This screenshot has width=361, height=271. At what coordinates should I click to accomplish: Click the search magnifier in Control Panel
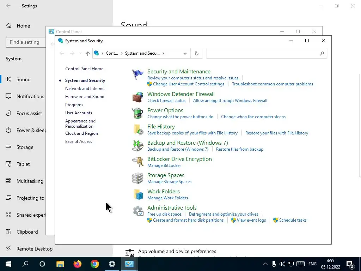pyautogui.click(x=322, y=53)
